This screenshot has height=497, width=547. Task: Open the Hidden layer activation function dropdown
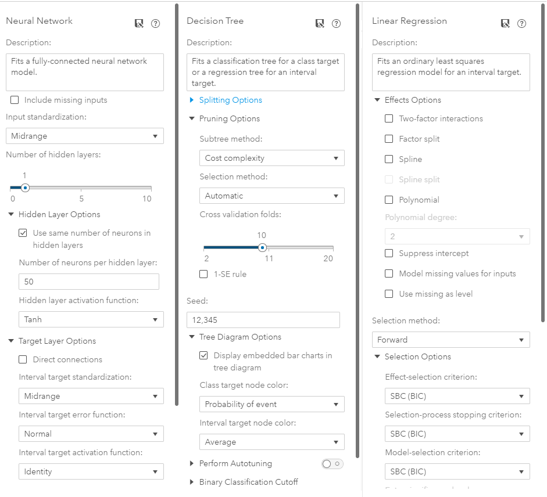[91, 319]
